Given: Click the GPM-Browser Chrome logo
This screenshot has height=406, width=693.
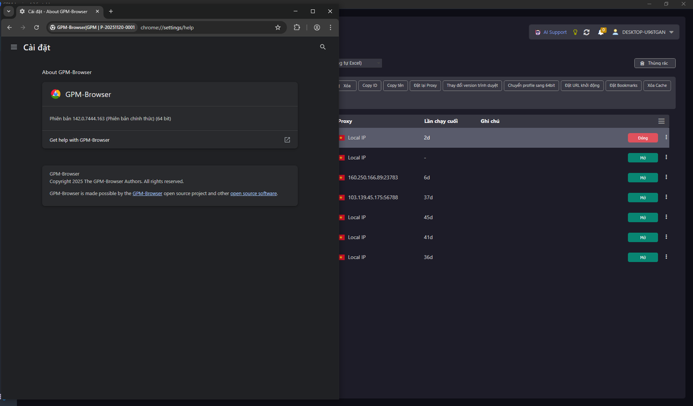Looking at the screenshot, I should click(x=56, y=94).
